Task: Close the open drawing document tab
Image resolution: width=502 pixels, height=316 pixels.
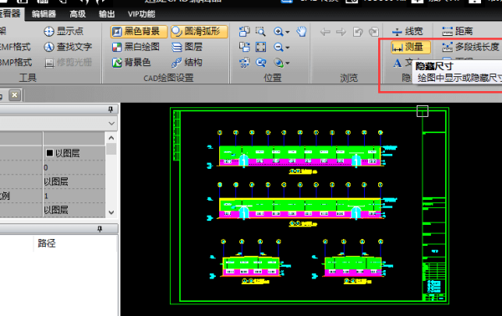Action: (x=14, y=95)
